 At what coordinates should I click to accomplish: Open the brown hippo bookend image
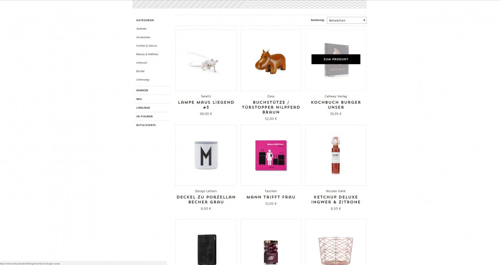271,60
